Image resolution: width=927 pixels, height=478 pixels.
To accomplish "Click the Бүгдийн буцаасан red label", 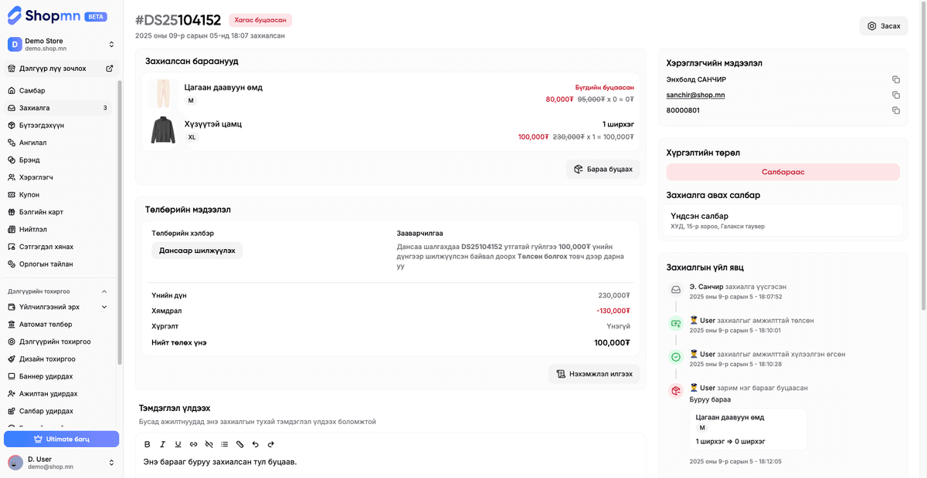I will pyautogui.click(x=604, y=87).
